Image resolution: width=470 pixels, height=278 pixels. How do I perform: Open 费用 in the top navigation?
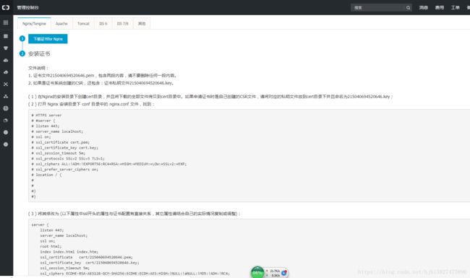440,7
